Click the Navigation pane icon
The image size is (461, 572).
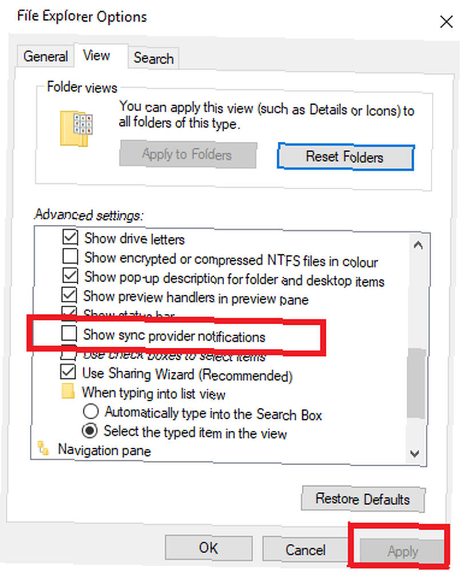[x=43, y=448]
